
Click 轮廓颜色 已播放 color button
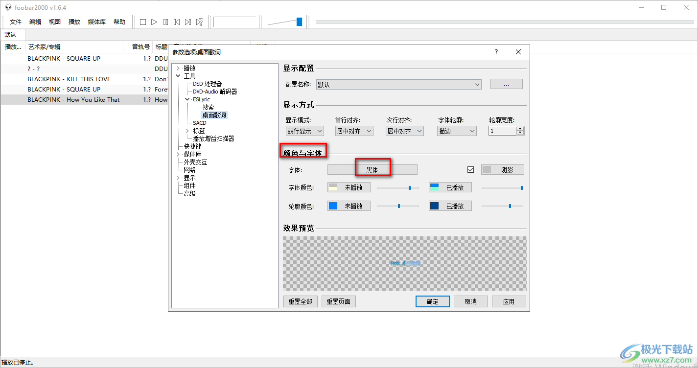click(450, 206)
